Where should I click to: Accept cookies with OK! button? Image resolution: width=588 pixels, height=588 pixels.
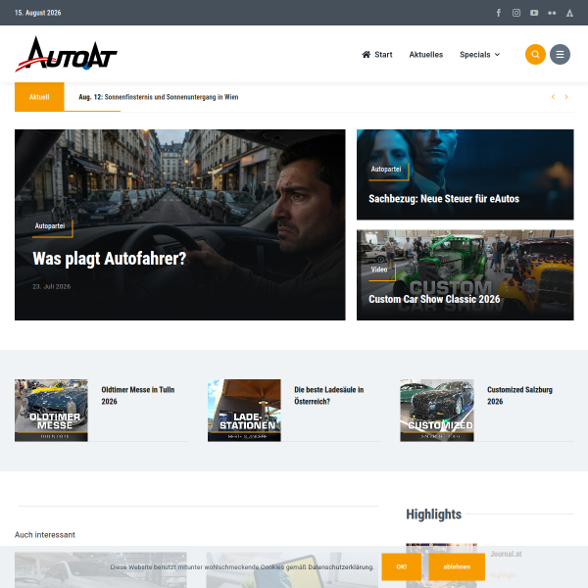pyautogui.click(x=402, y=566)
